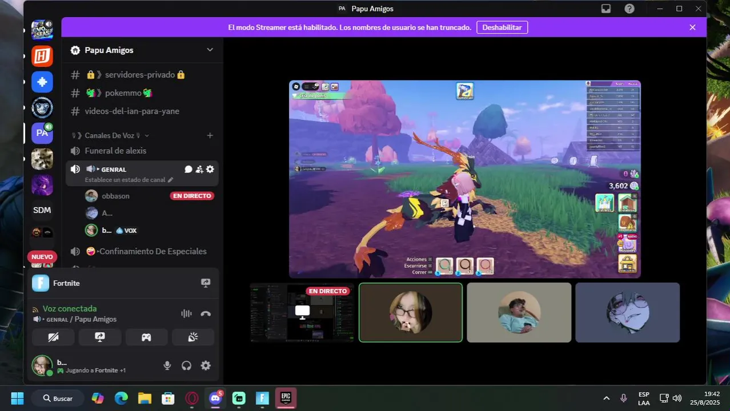Open the top server icon in sidebar

(x=42, y=30)
